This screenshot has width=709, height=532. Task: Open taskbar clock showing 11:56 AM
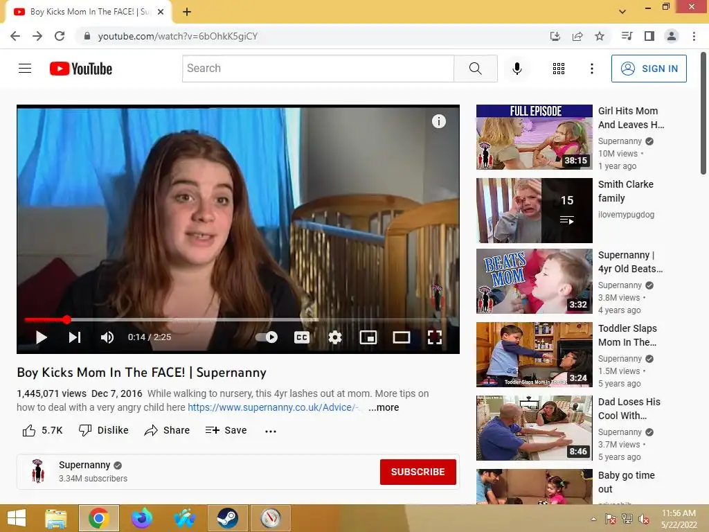(x=679, y=519)
